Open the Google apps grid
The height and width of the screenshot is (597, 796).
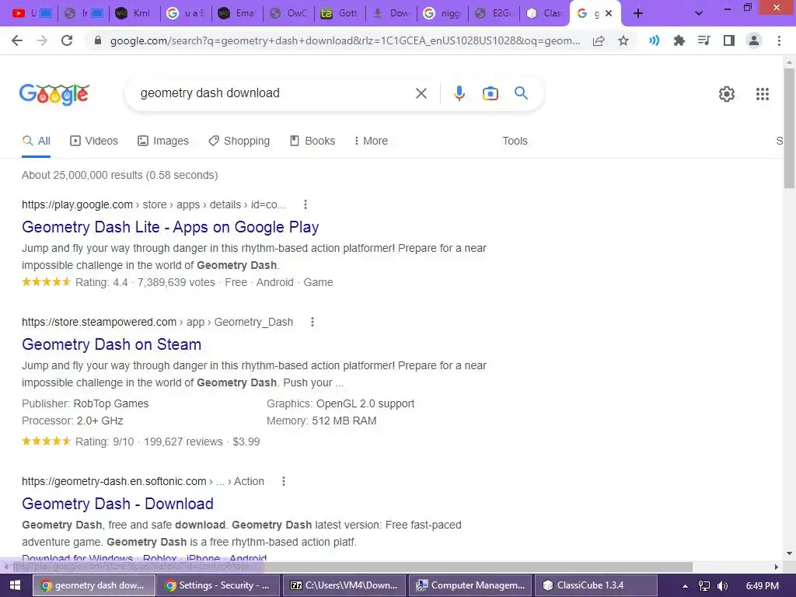click(x=762, y=94)
